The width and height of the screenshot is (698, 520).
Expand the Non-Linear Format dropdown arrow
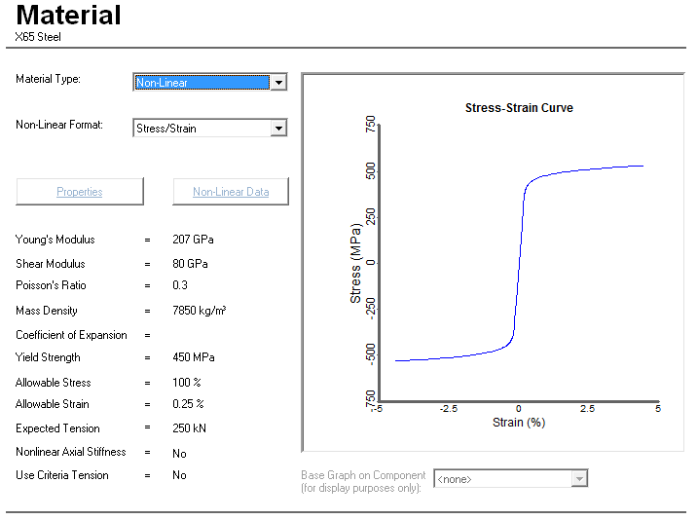(278, 129)
